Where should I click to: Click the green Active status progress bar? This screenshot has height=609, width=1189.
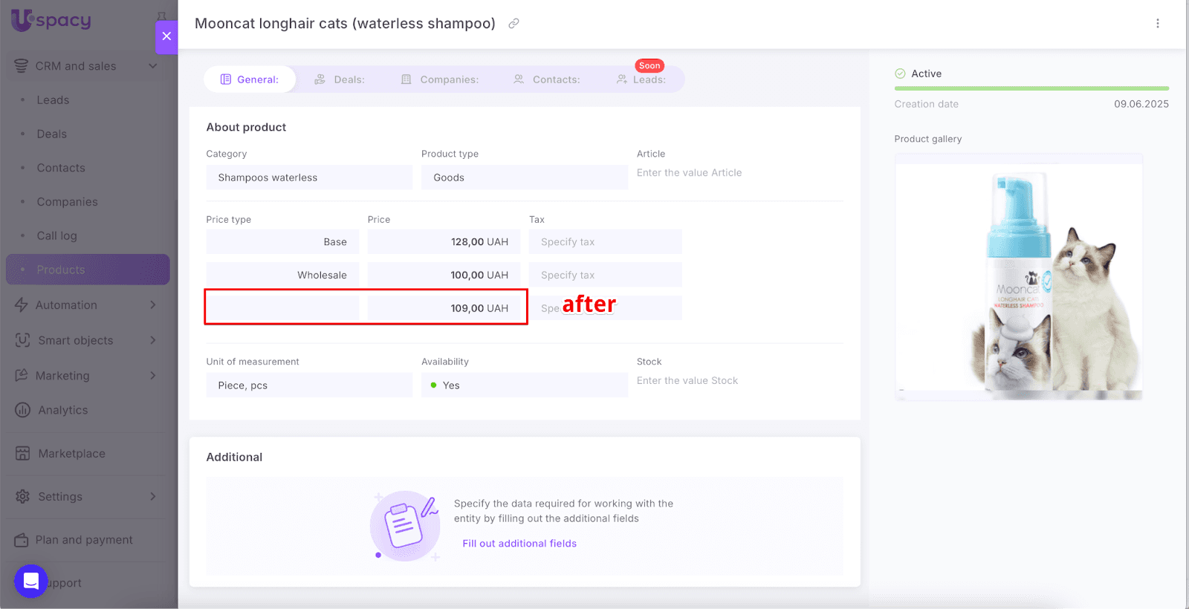1031,88
